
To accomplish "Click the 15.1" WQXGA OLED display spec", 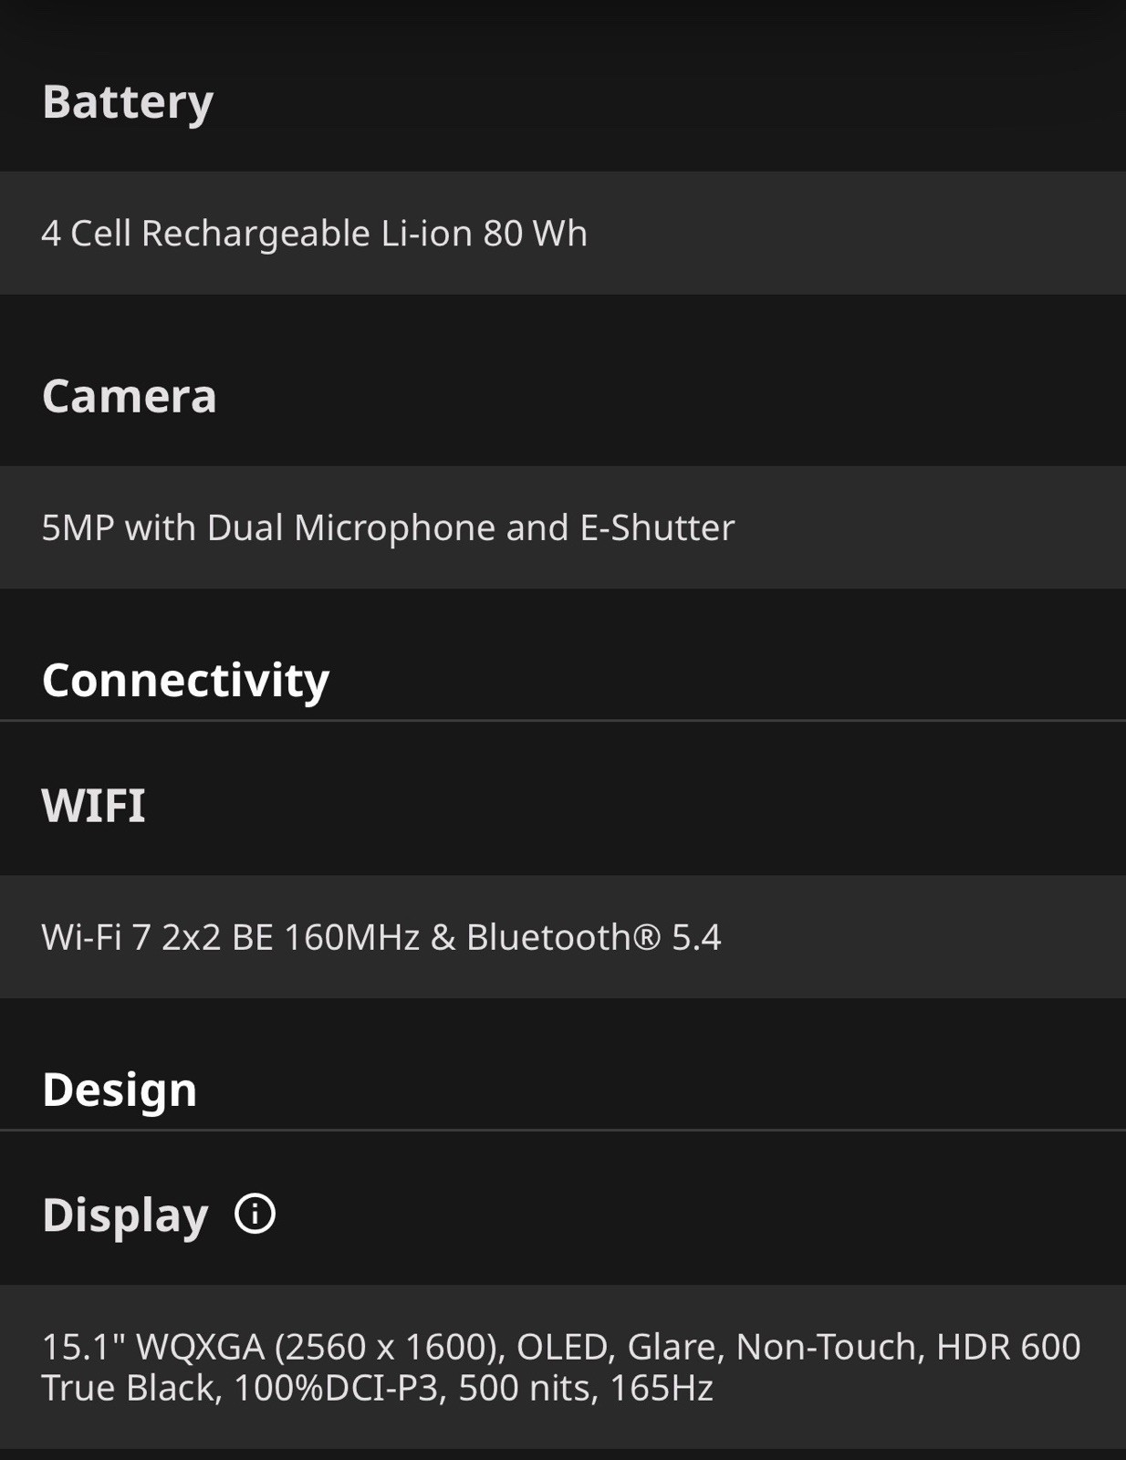I will pos(563,1367).
